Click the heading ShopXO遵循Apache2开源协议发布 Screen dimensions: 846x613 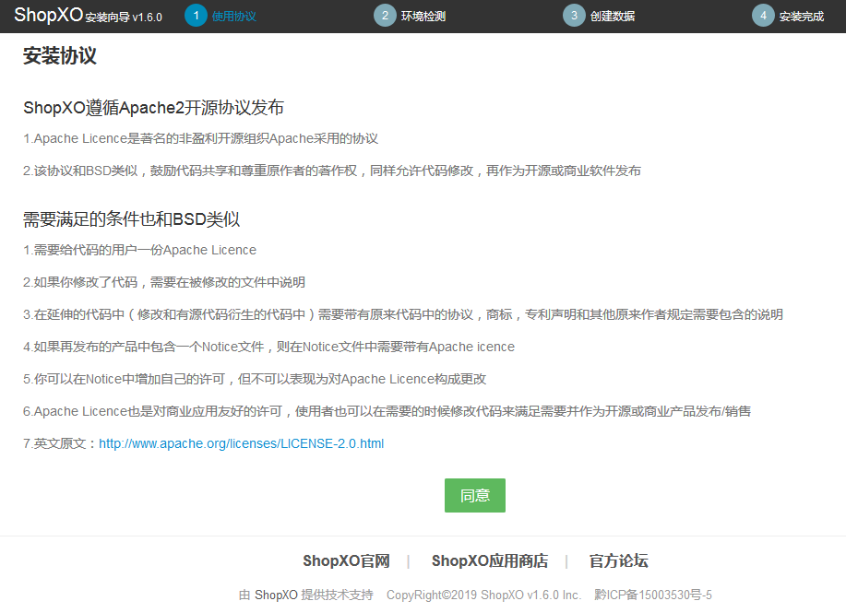(154, 108)
